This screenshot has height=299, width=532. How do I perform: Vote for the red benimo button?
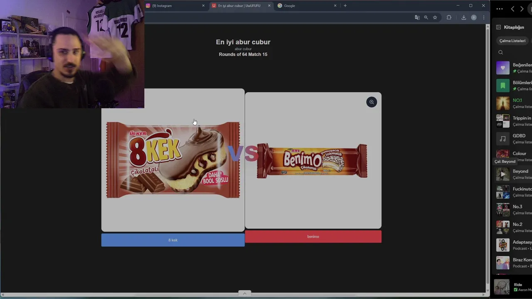(313, 237)
